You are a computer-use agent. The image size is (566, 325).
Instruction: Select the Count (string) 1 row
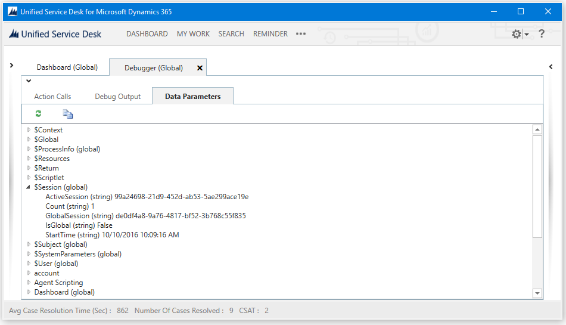pyautogui.click(x=70, y=206)
